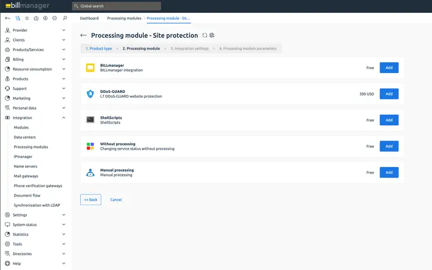
Task: Click the back arrow in the sidebar toolbar
Action: (8, 18)
